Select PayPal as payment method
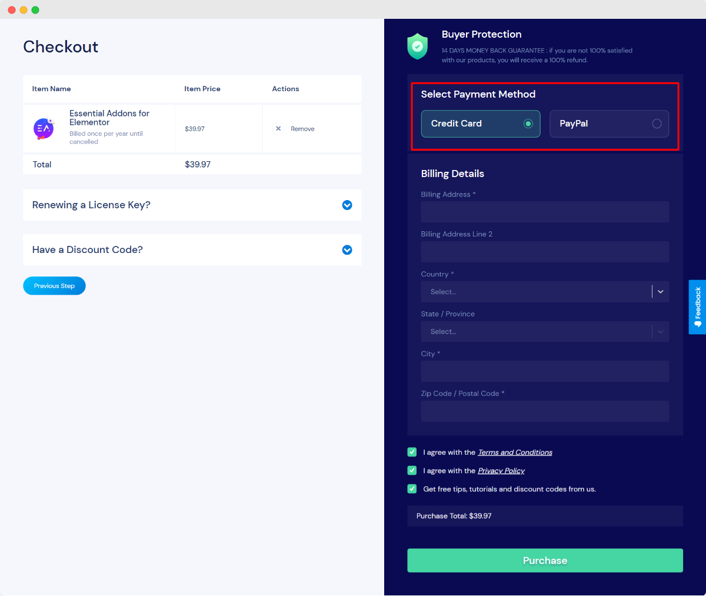This screenshot has height=596, width=706. (609, 124)
